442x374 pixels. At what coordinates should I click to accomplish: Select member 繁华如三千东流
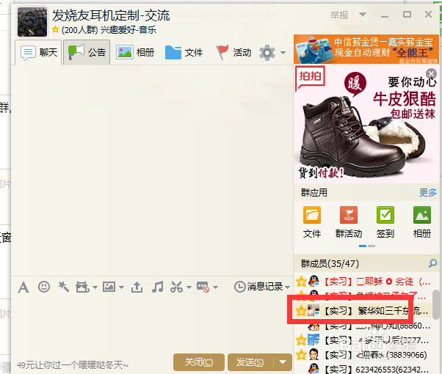pyautogui.click(x=363, y=311)
